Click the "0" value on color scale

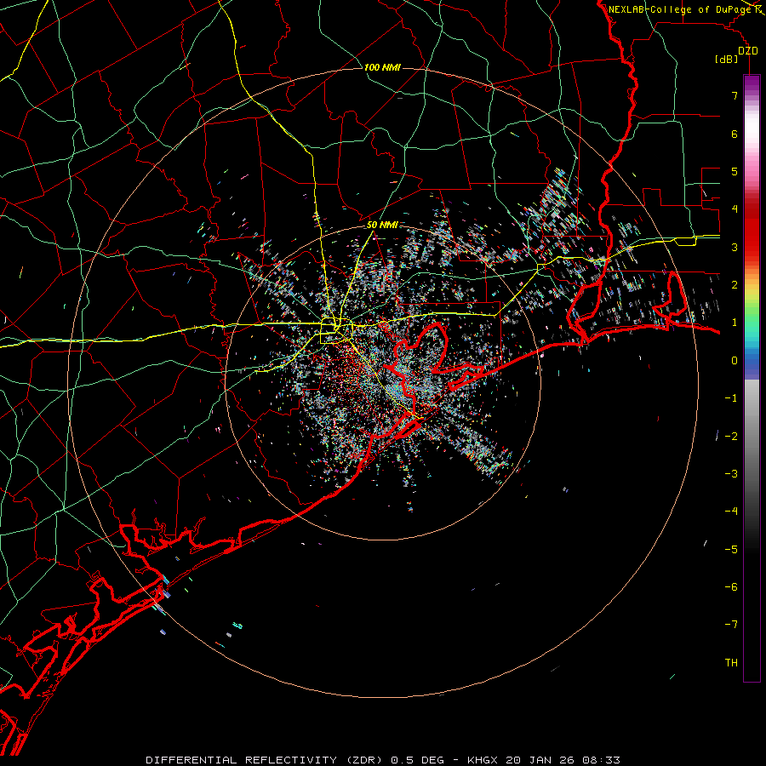pyautogui.click(x=735, y=361)
